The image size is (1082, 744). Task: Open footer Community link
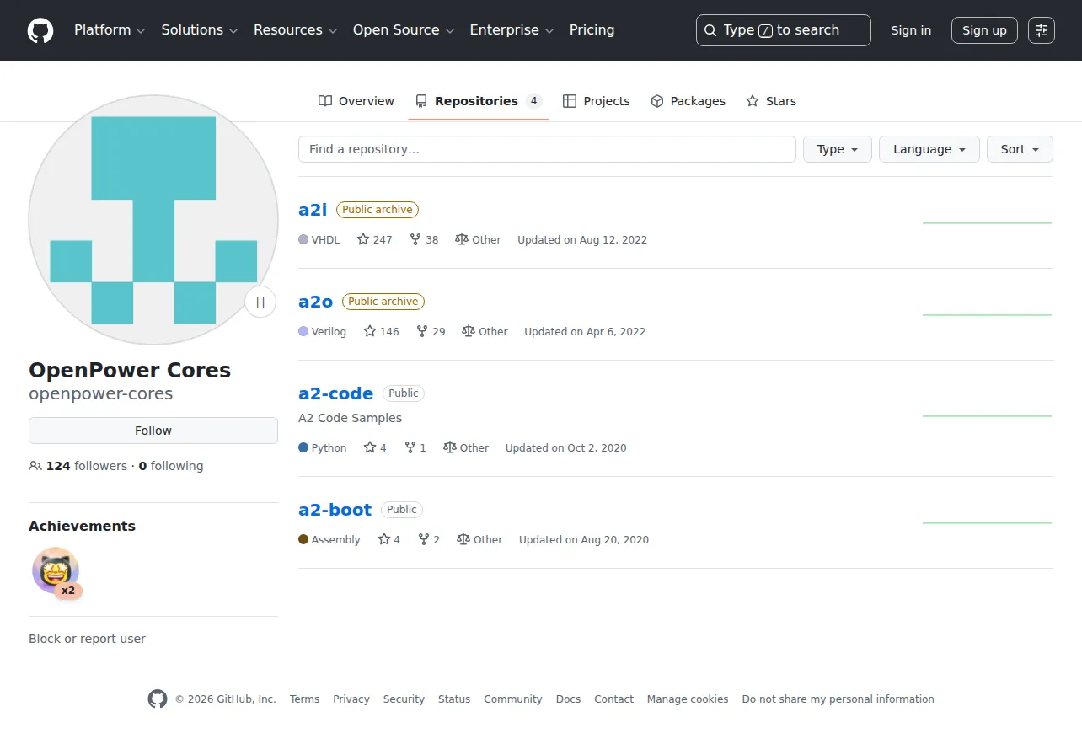coord(513,699)
